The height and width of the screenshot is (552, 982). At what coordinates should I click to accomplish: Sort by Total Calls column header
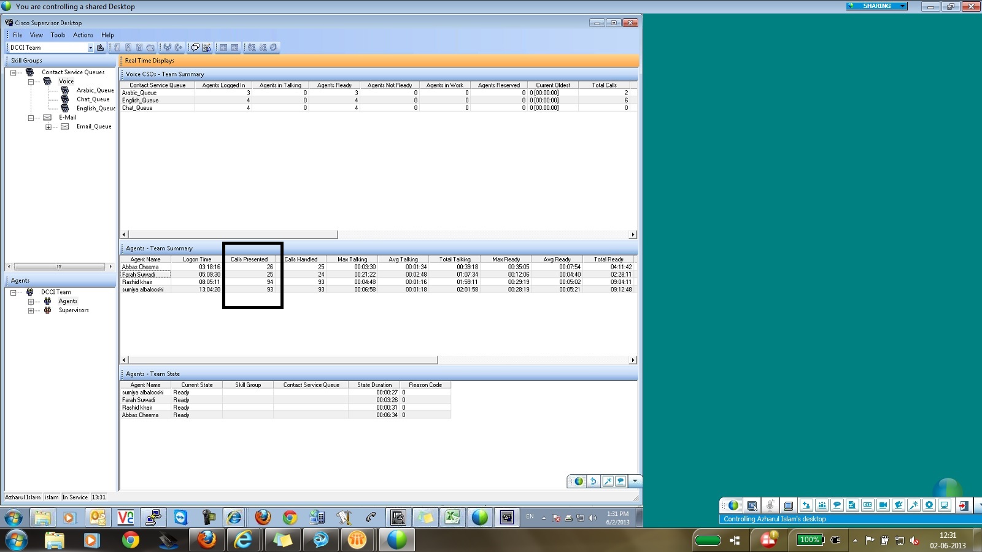tap(605, 85)
